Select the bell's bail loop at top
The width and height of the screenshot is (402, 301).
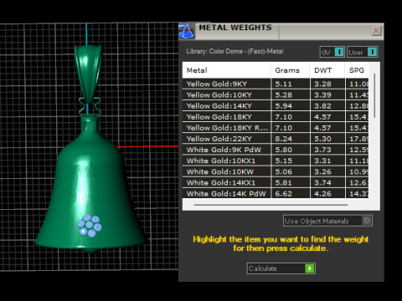pos(89,74)
